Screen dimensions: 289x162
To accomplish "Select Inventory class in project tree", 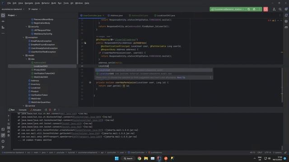I will pos(35,84).
